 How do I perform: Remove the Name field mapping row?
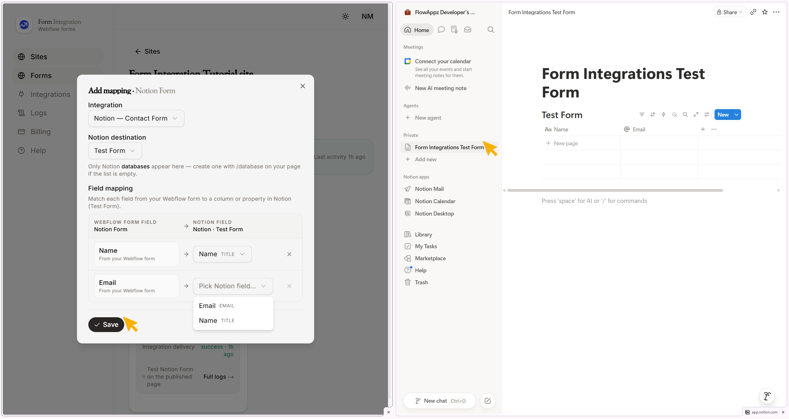click(289, 254)
